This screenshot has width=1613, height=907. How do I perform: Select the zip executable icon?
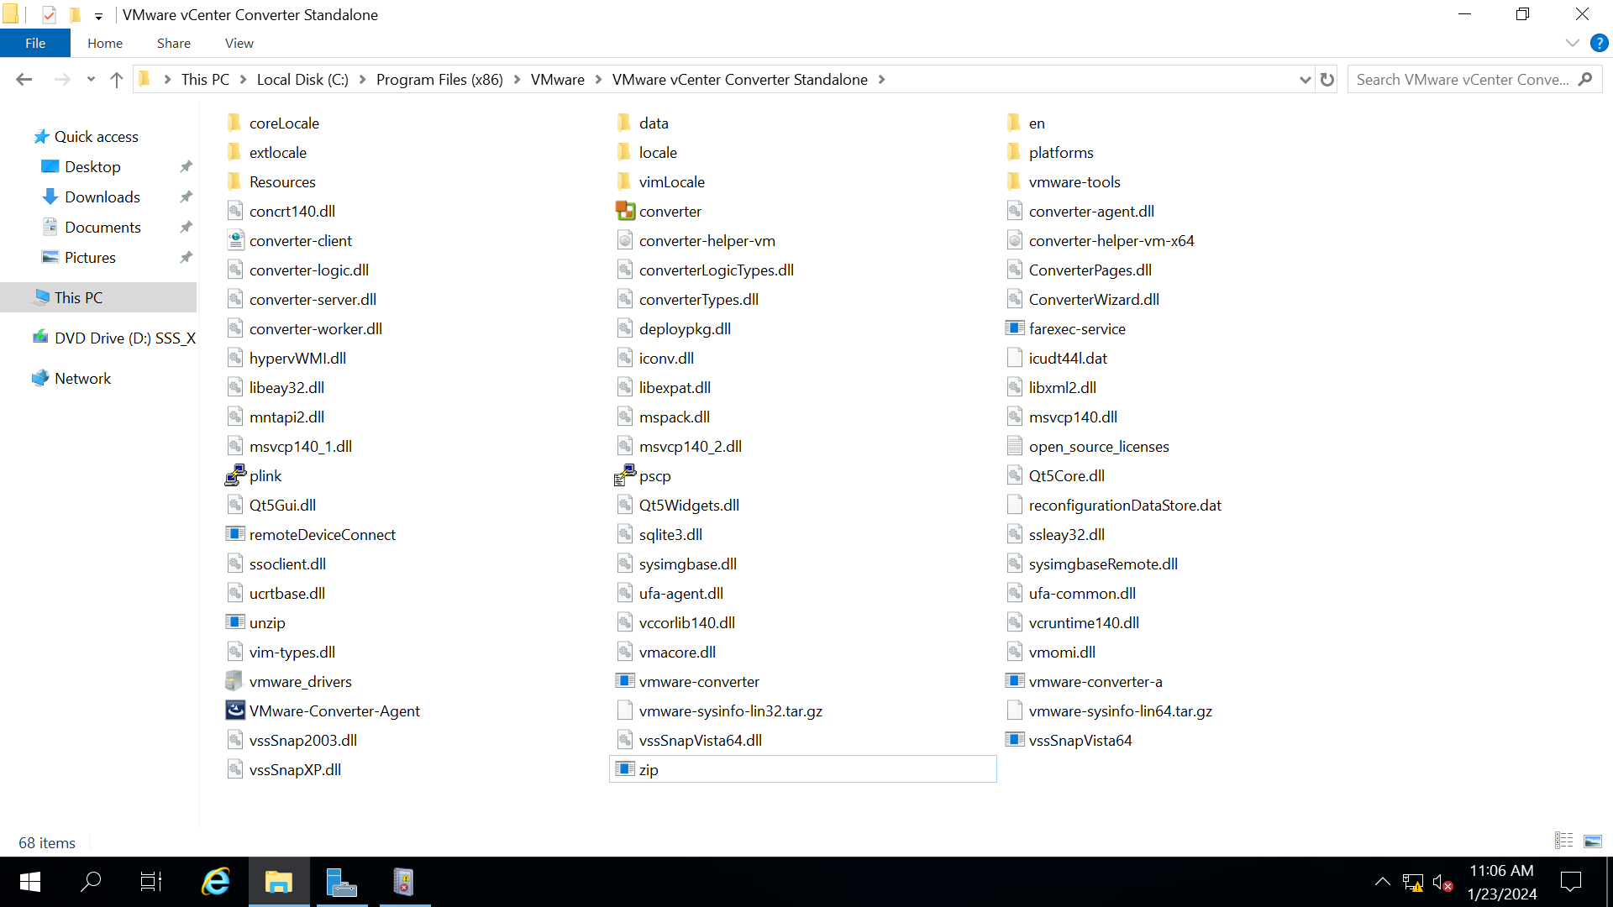[x=625, y=769]
